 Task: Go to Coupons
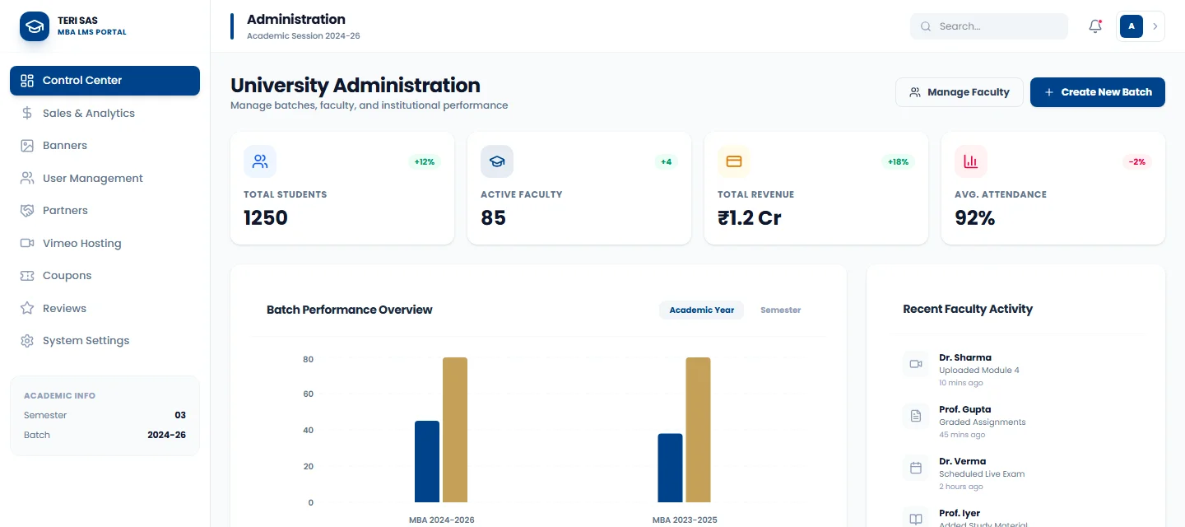[105, 276]
